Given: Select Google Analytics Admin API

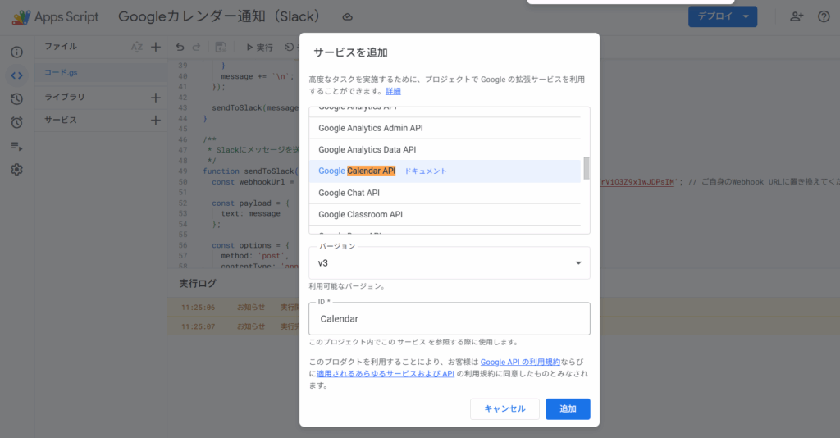Looking at the screenshot, I should 445,128.
